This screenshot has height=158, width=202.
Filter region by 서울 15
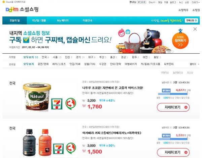[57, 57]
